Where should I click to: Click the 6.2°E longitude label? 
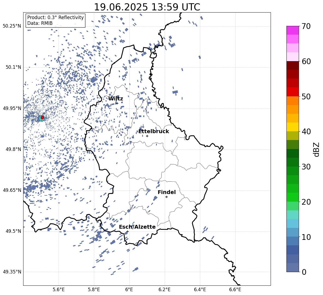[165, 290]
